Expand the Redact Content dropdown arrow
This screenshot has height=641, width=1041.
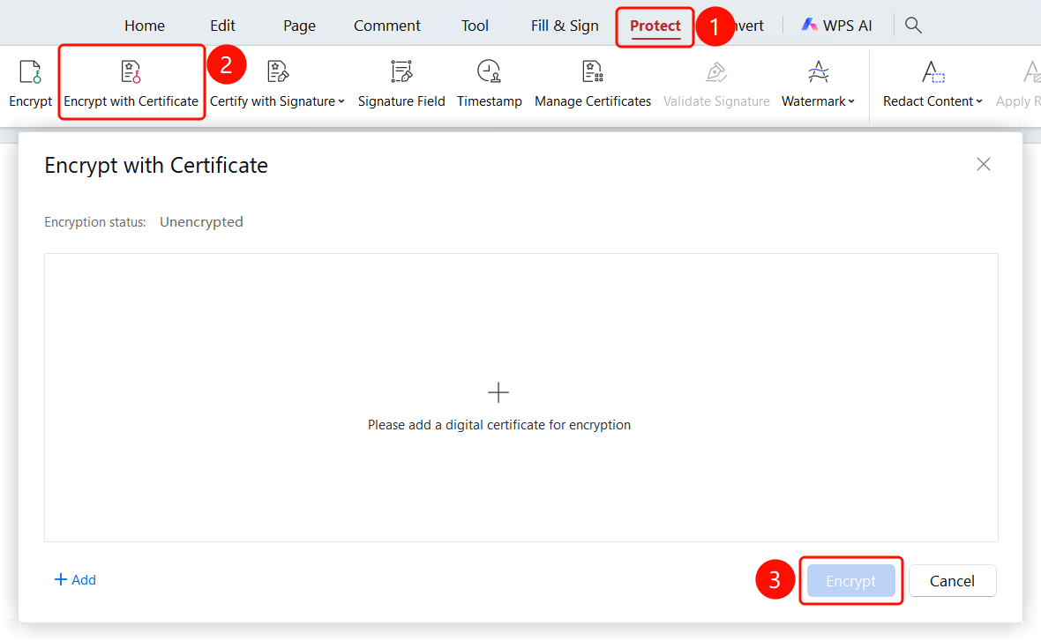coord(978,101)
